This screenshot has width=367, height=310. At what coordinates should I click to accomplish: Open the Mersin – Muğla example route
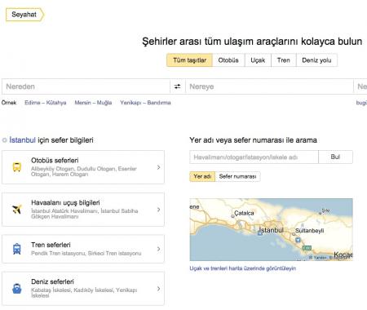[x=93, y=103]
